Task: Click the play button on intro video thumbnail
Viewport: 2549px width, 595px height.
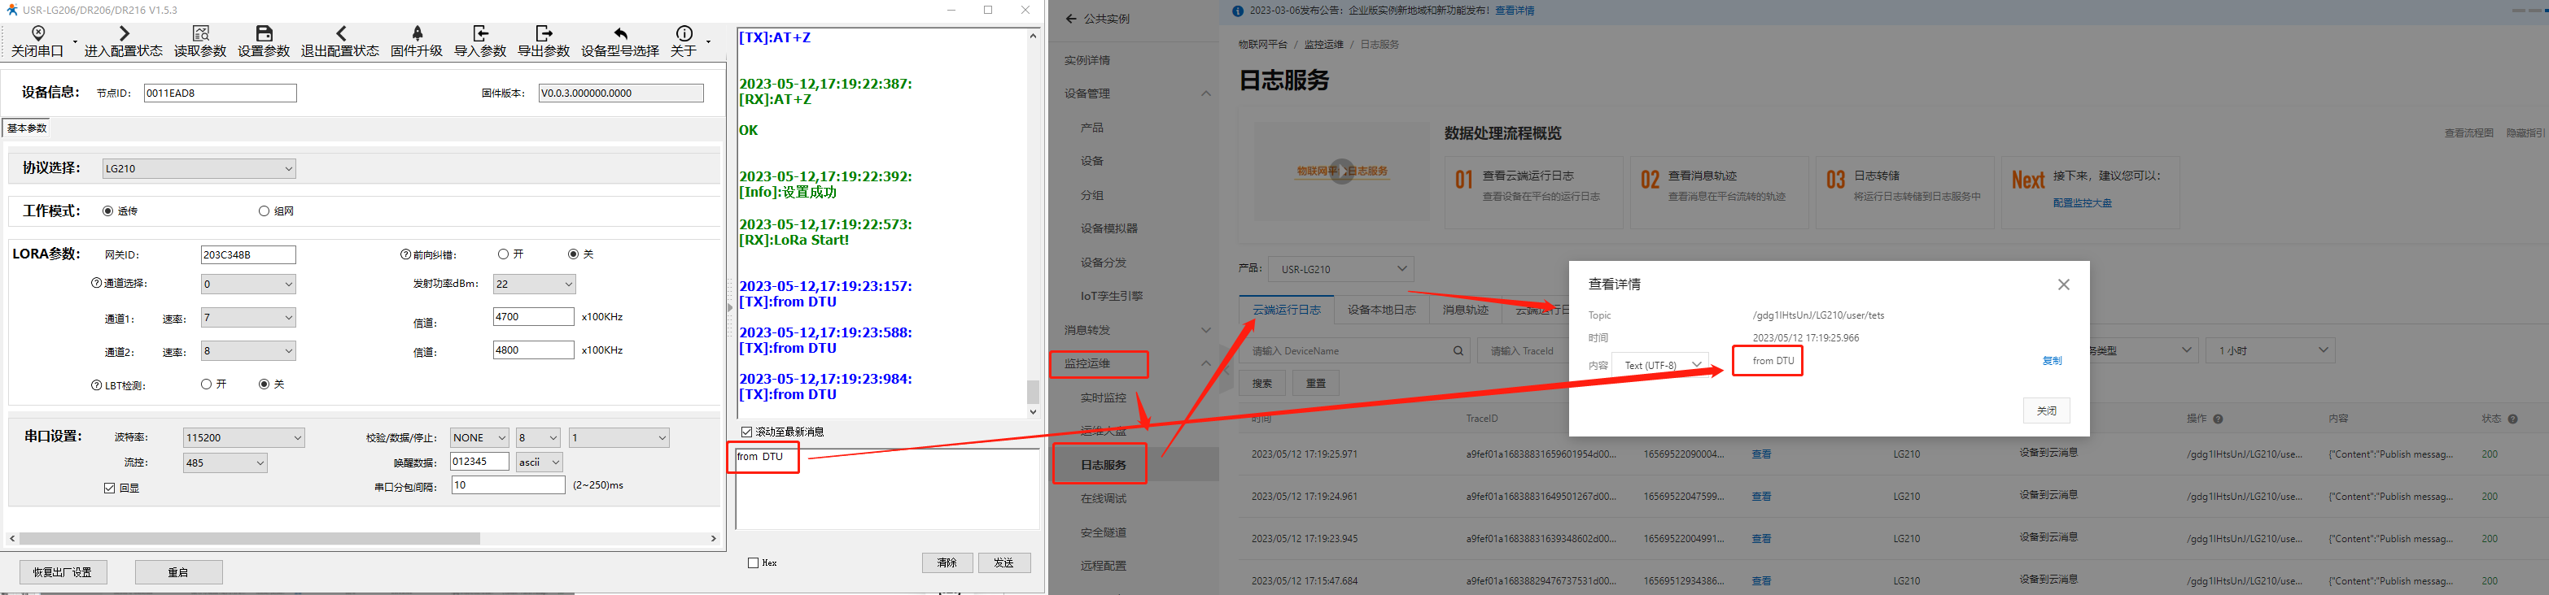Action: point(1342,171)
